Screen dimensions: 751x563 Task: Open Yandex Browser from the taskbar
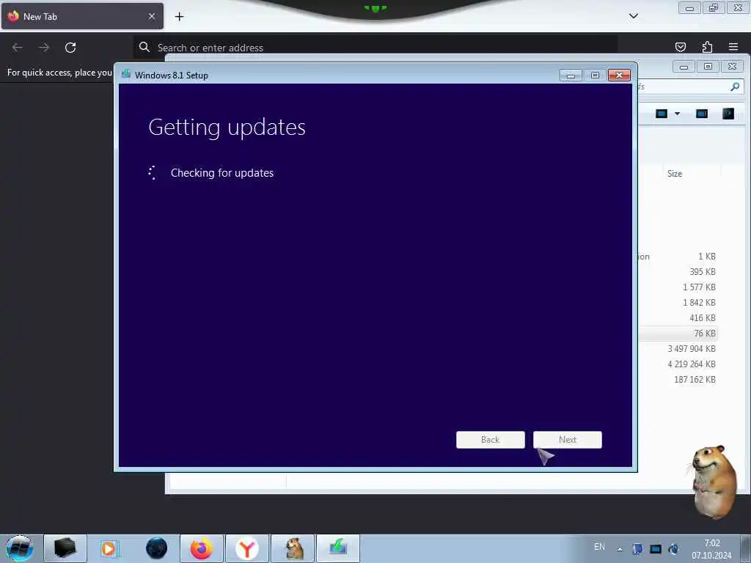247,548
